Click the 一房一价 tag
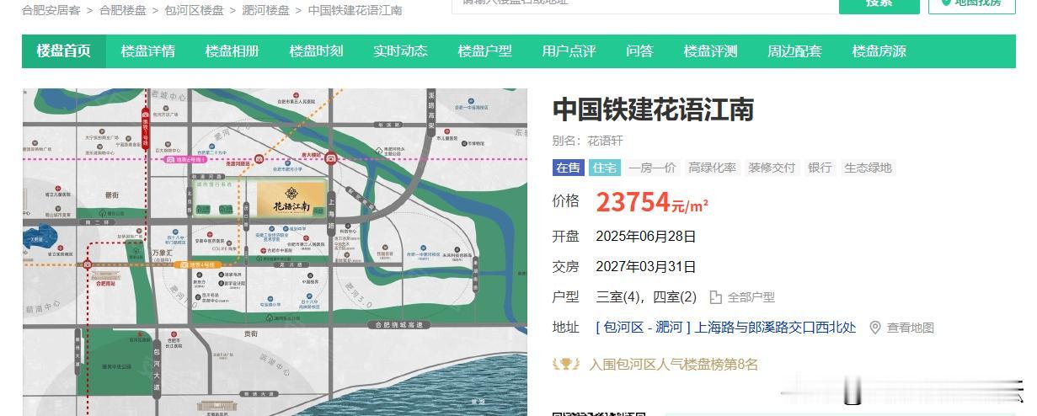Screen dimensions: 1037x416 pos(652,168)
